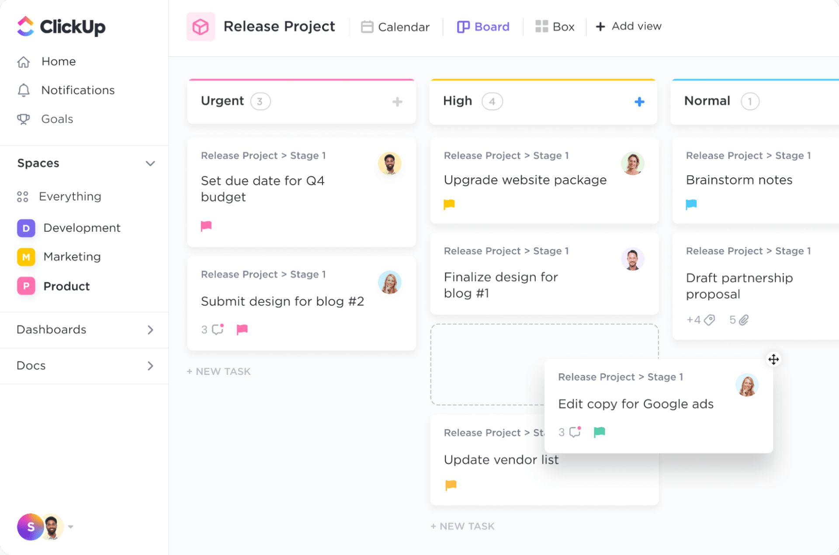Click the Goals trophy icon
Viewport: 839px width, 555px height.
pos(24,119)
